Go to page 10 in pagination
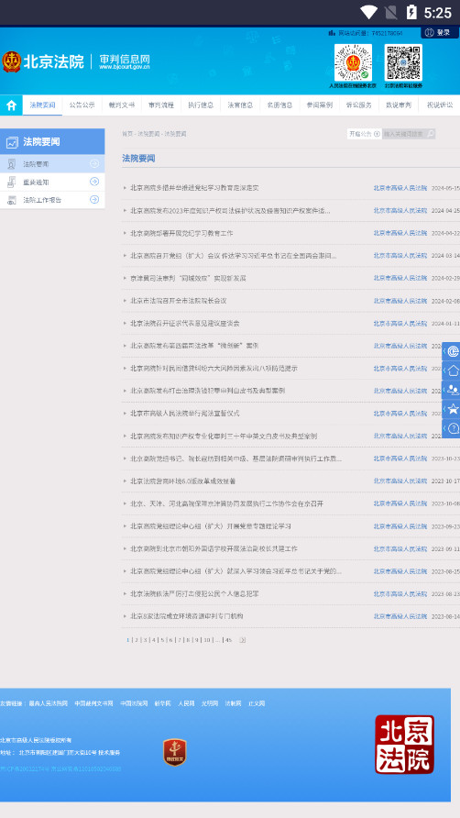The height and width of the screenshot is (818, 460). [207, 639]
